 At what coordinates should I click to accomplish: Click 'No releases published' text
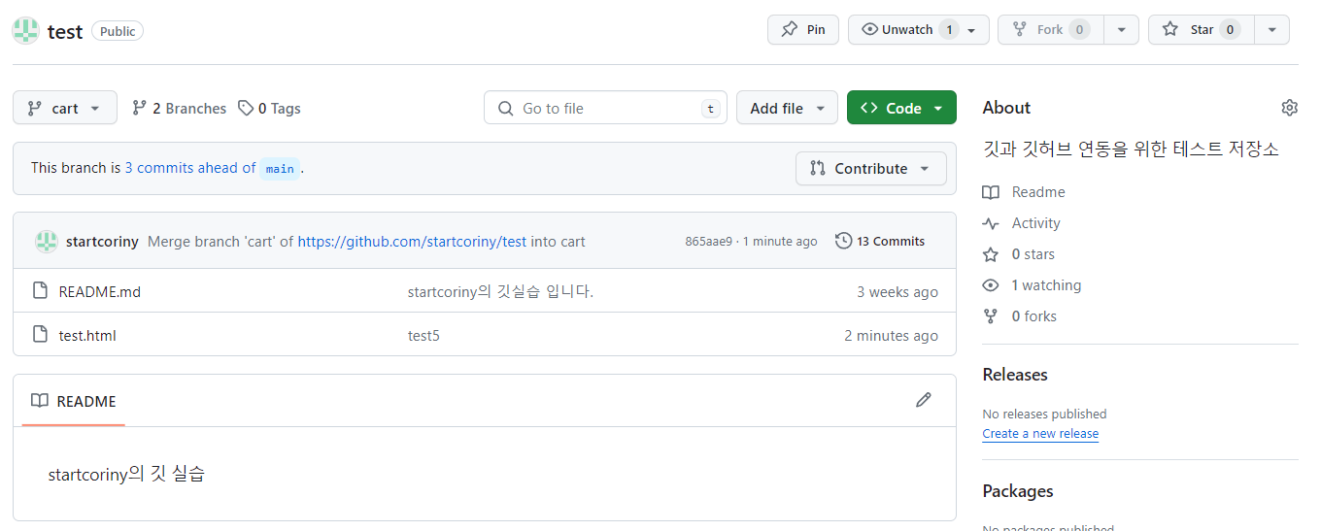(1044, 414)
